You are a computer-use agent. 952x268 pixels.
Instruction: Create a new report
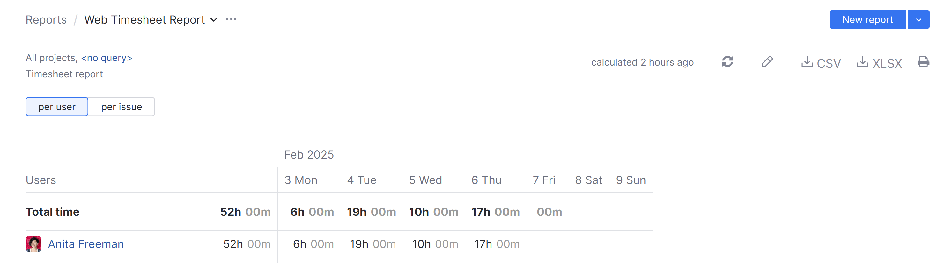[867, 19]
